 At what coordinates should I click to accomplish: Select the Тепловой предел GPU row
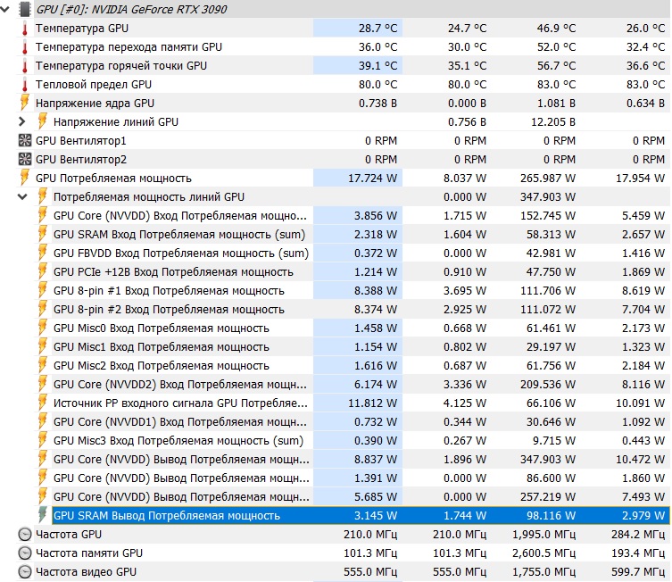point(343,85)
